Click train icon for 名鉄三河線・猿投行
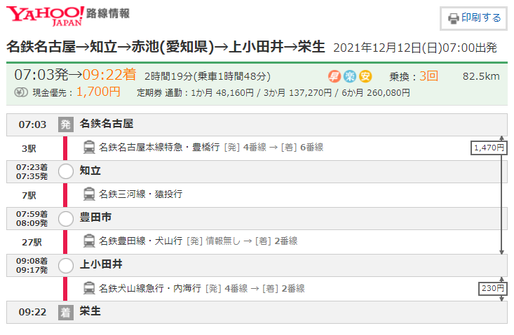Screen dimensions: 514x335 89,194
